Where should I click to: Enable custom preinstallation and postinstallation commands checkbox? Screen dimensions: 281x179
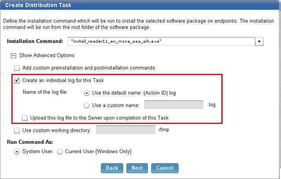17,68
